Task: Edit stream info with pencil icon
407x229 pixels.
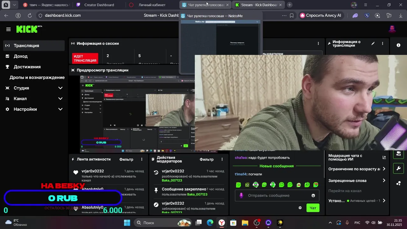Action: click(373, 44)
